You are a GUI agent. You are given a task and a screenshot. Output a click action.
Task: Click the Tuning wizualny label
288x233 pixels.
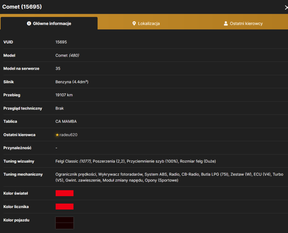coord(19,161)
